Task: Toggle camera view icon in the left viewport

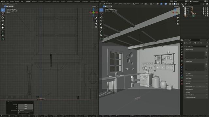Action: 96,24
